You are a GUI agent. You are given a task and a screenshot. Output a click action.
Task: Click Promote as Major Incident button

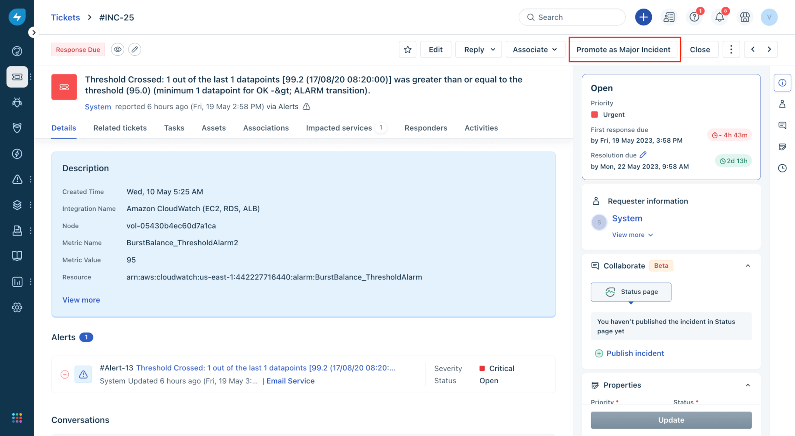[x=623, y=50]
